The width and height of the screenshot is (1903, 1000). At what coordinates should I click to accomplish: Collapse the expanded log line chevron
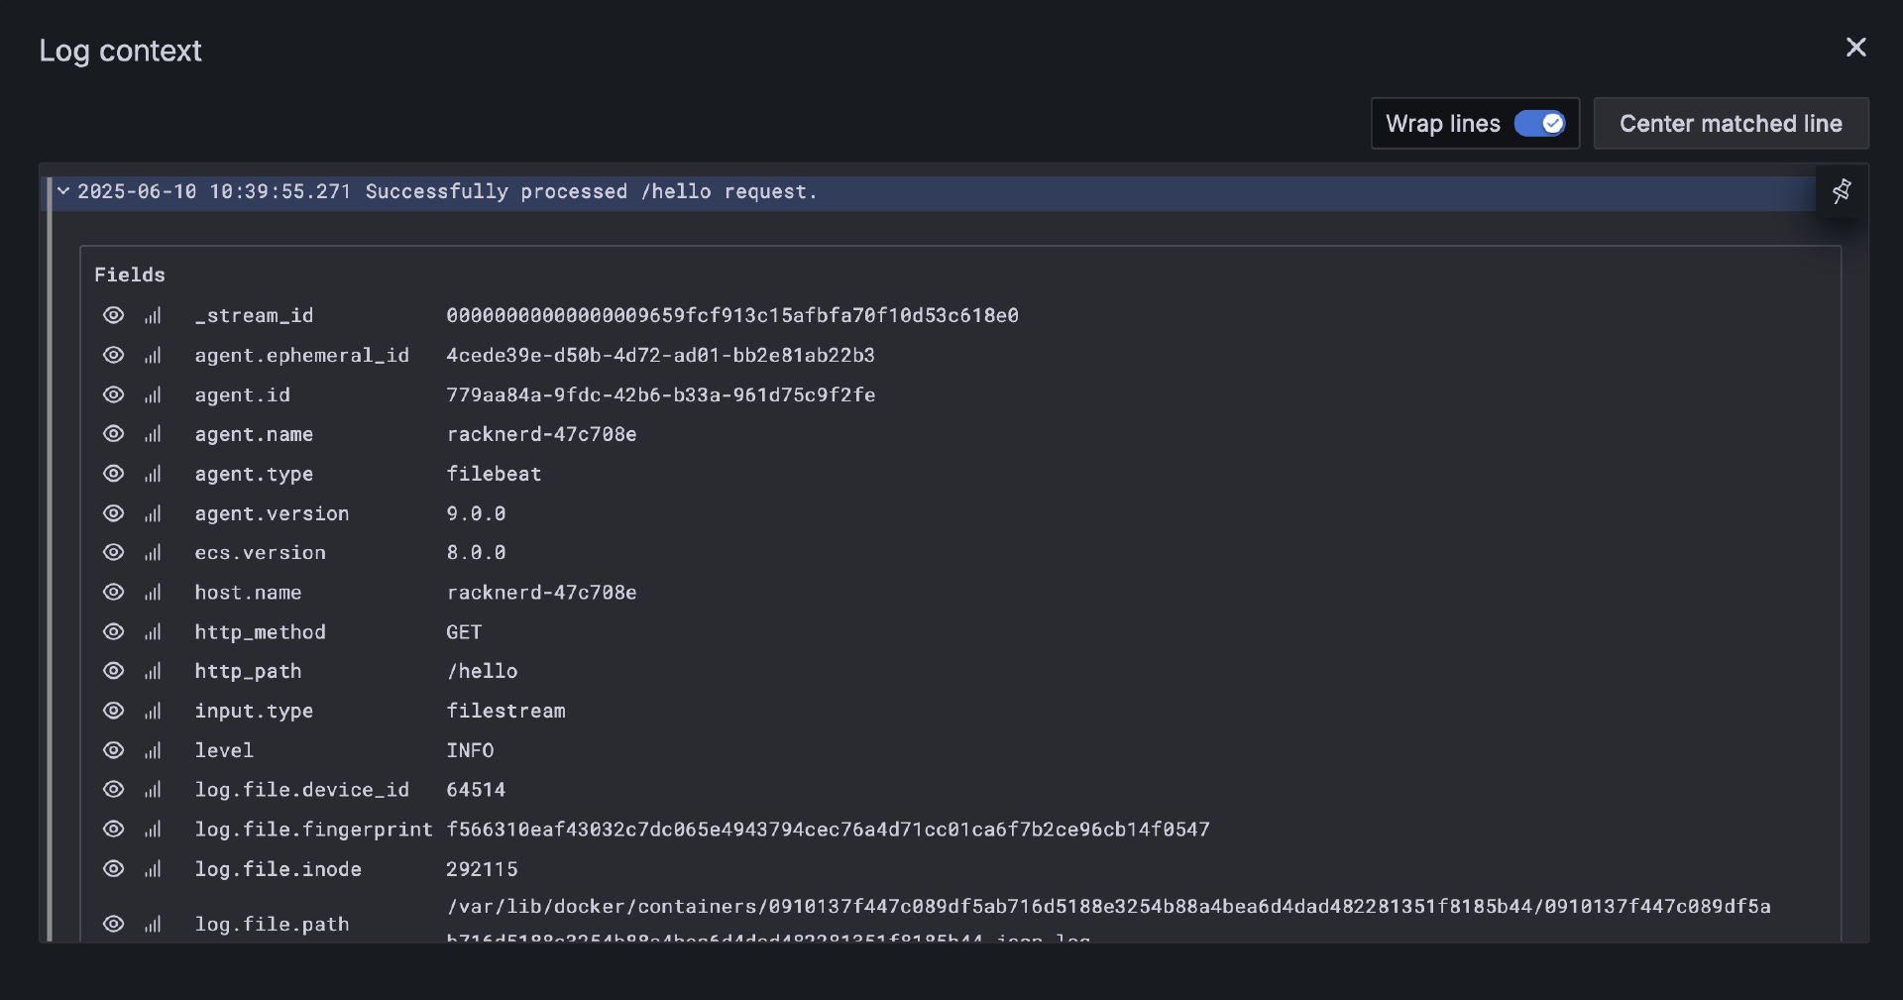click(63, 191)
